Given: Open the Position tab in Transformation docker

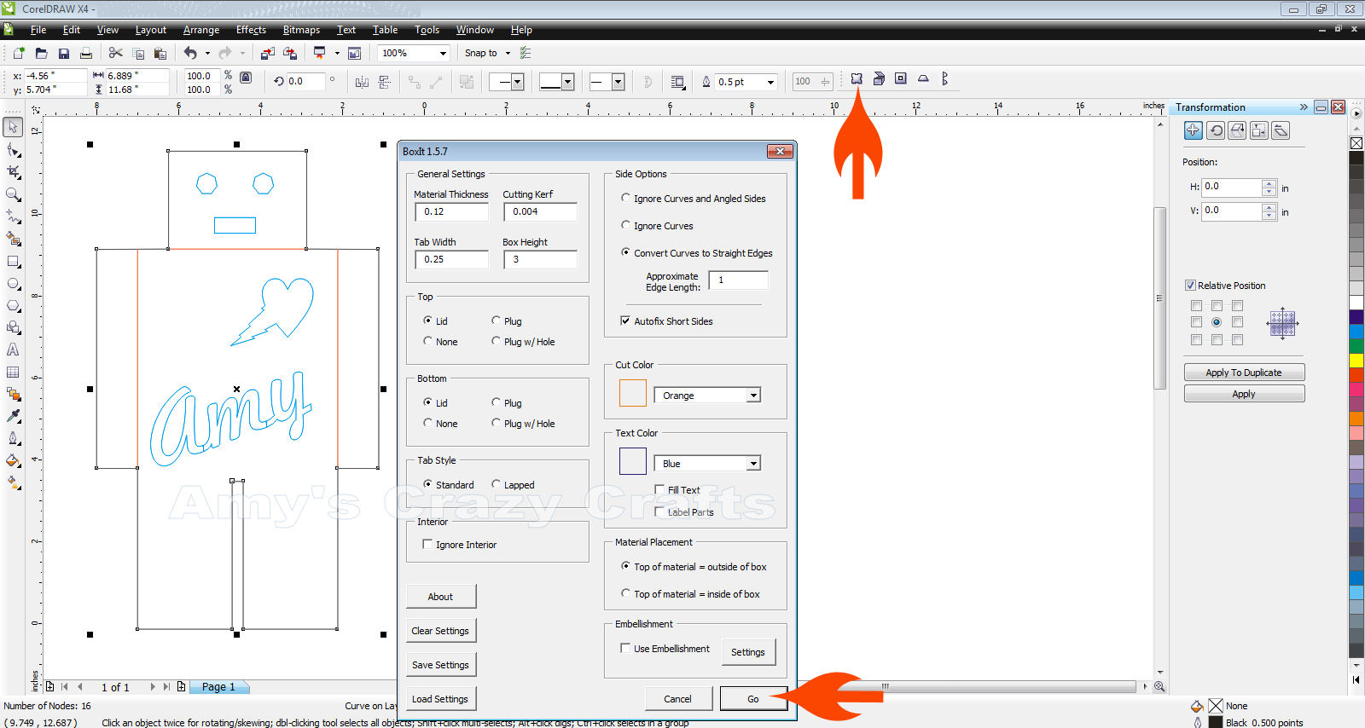Looking at the screenshot, I should (1193, 130).
